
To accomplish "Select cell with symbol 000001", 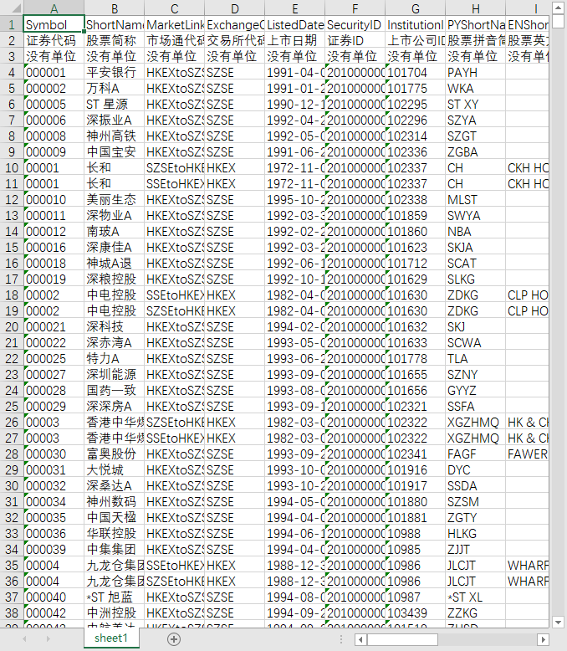I will coord(54,73).
